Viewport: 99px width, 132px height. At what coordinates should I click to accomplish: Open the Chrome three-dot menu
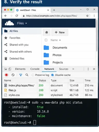point(94,16)
